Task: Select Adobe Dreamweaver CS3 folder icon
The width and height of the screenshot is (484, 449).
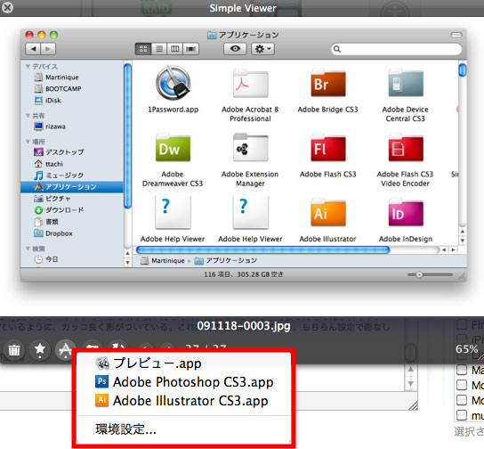Action: click(x=173, y=148)
